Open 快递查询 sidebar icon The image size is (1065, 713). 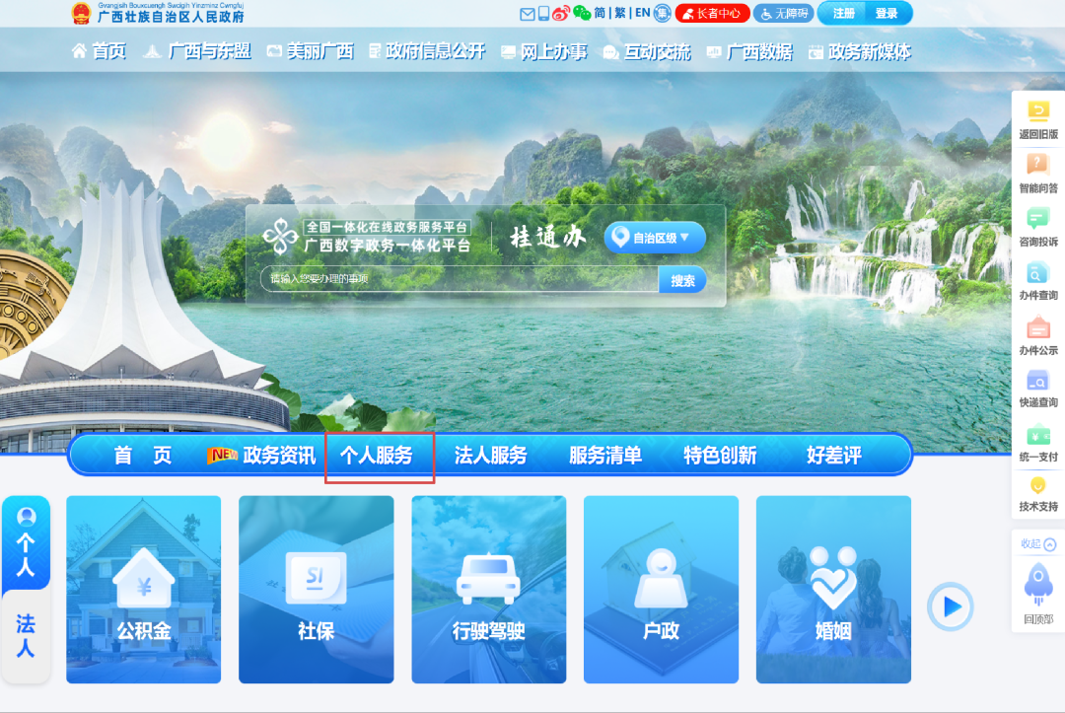(x=1037, y=381)
